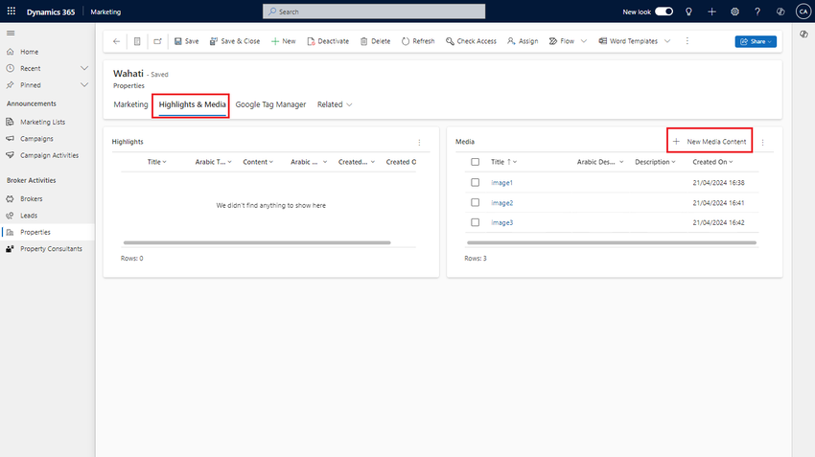Check the box next to image1
The width and height of the screenshot is (815, 457).
tap(475, 182)
